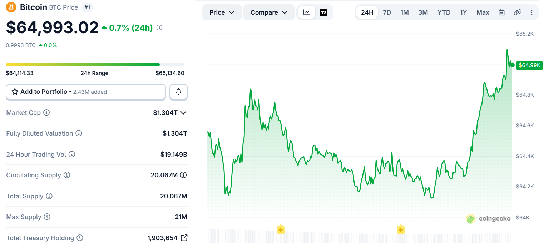Show Total Treasury Holding info icon
This screenshot has width=544, height=243.
(80, 238)
